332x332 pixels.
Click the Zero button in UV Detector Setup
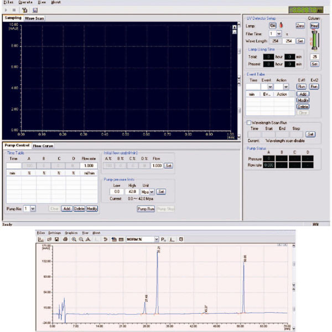coord(300,25)
